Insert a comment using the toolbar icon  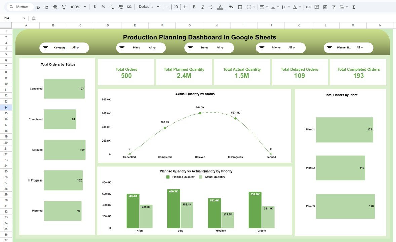coord(316,7)
